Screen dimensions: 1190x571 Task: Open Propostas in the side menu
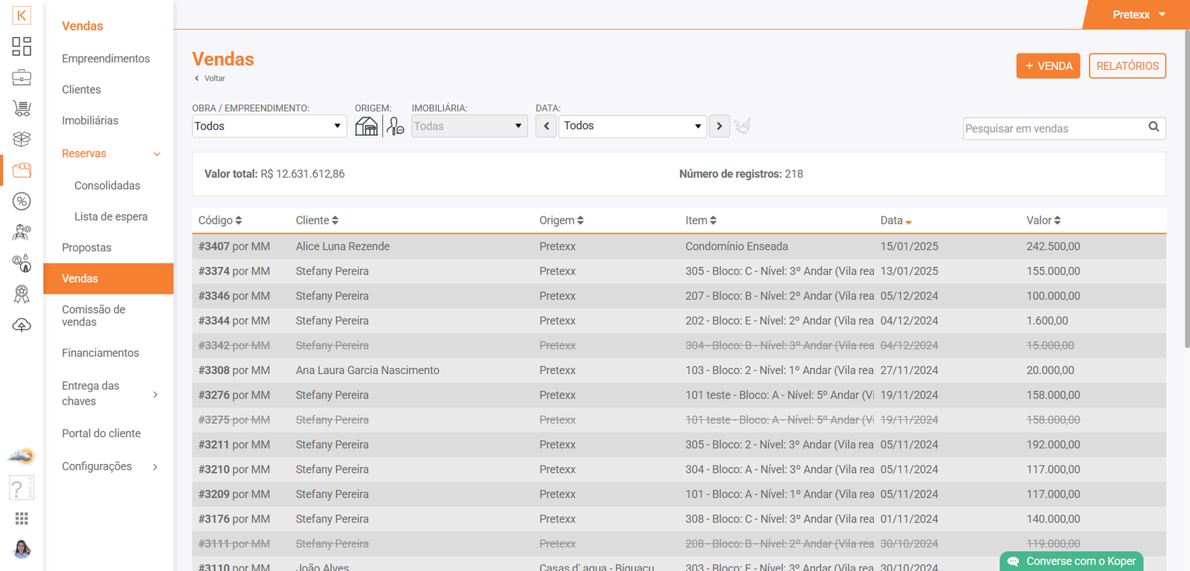86,248
